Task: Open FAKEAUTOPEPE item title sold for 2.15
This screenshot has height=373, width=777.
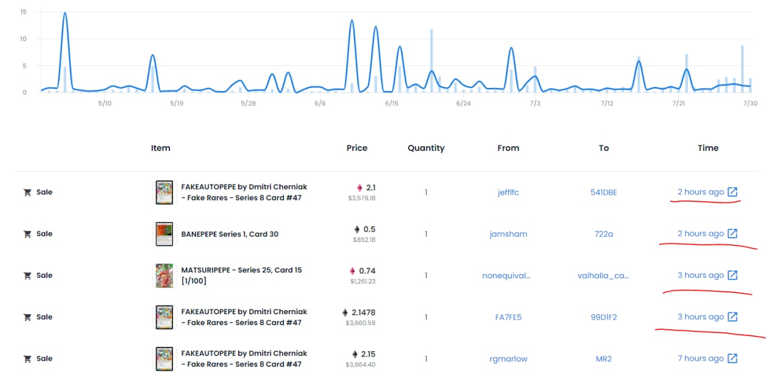Action: tap(244, 358)
